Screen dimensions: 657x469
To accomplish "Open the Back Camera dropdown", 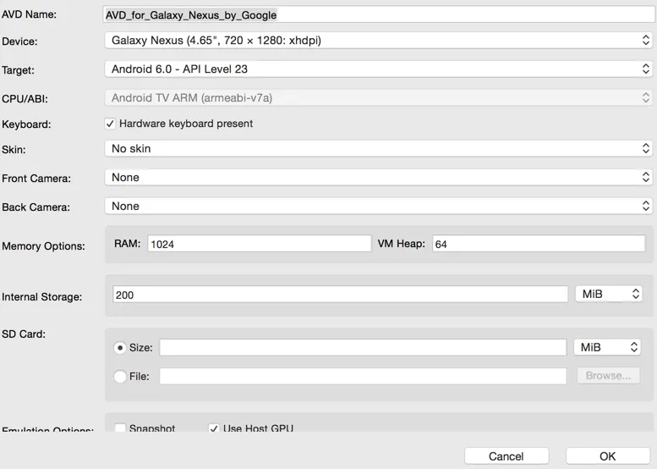I will click(x=378, y=206).
